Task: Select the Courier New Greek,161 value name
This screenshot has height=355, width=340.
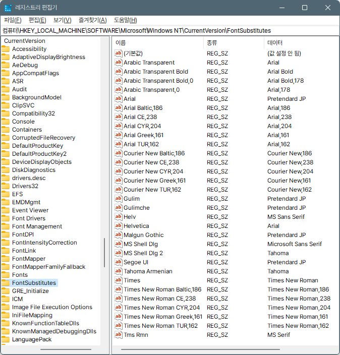Action: [x=154, y=181]
